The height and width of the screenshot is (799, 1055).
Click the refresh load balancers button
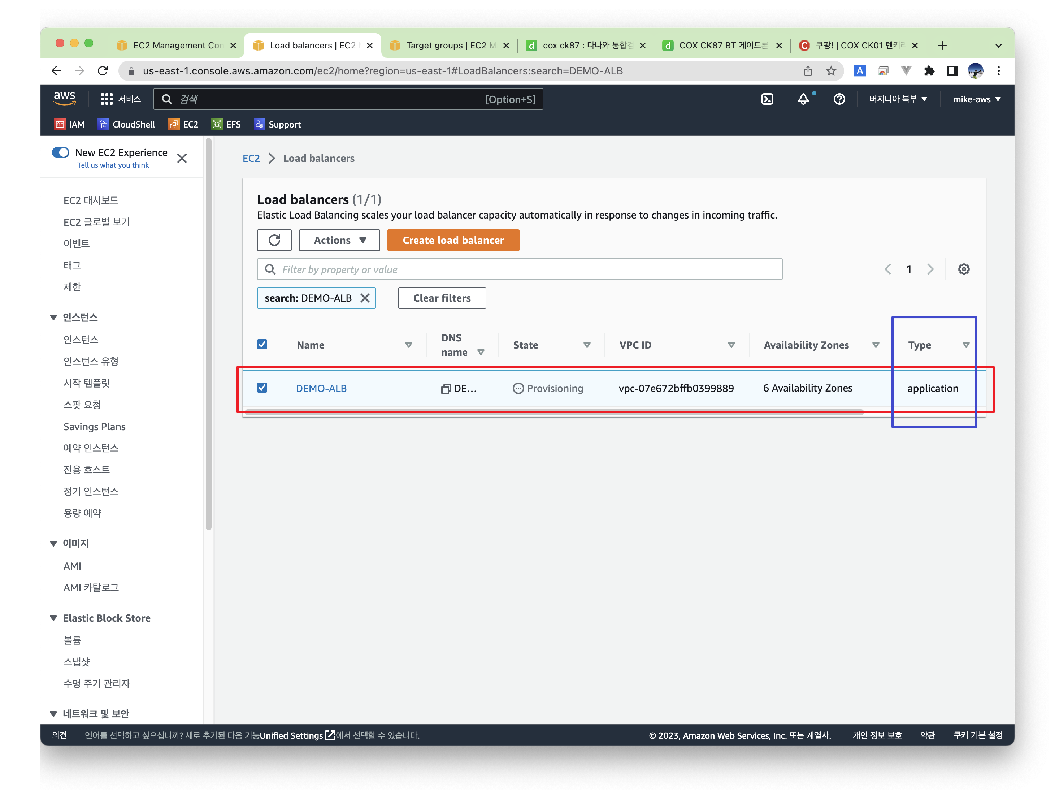274,241
